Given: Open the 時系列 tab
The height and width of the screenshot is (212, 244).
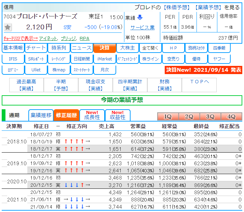Looking at the screenshot, I should click(59, 48).
